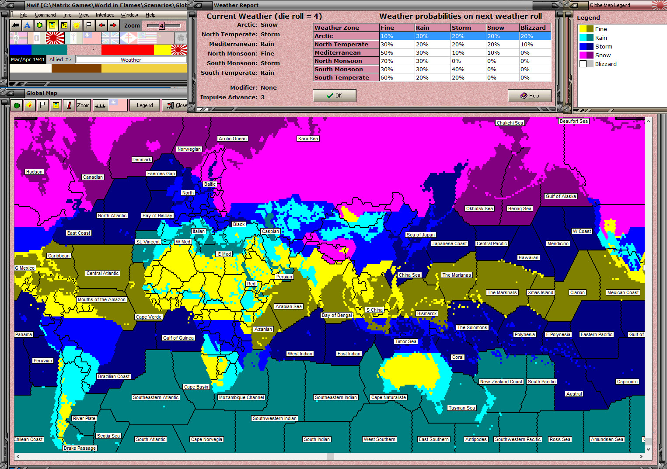This screenshot has height=469, width=667.
Task: Click the white flag icon in Global Map toolbar
Action: [42, 105]
